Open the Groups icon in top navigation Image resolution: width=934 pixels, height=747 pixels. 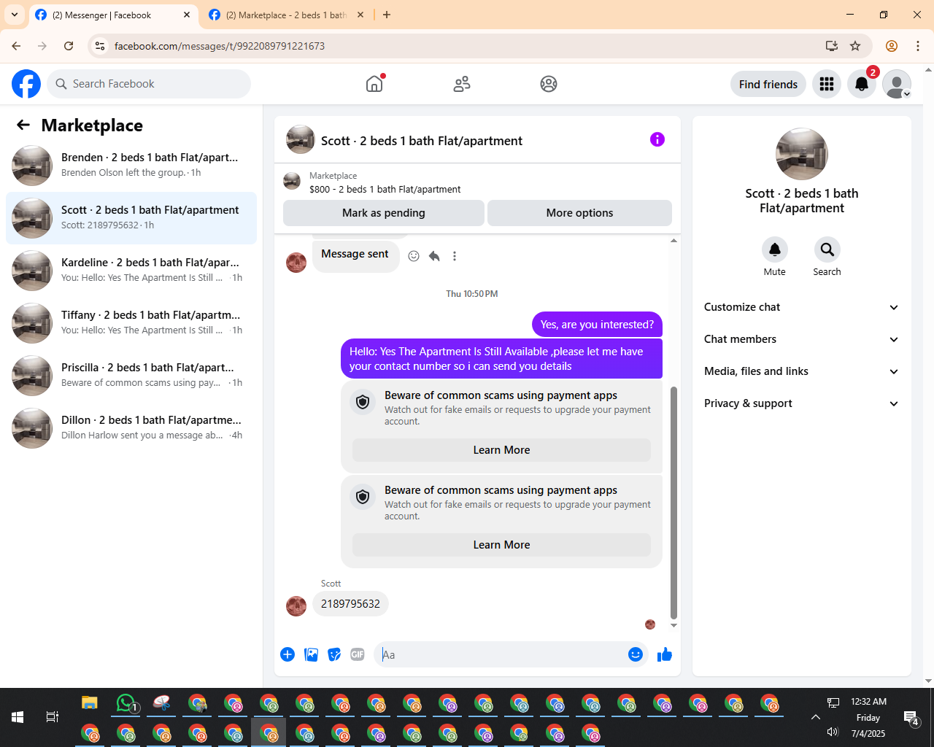point(549,84)
